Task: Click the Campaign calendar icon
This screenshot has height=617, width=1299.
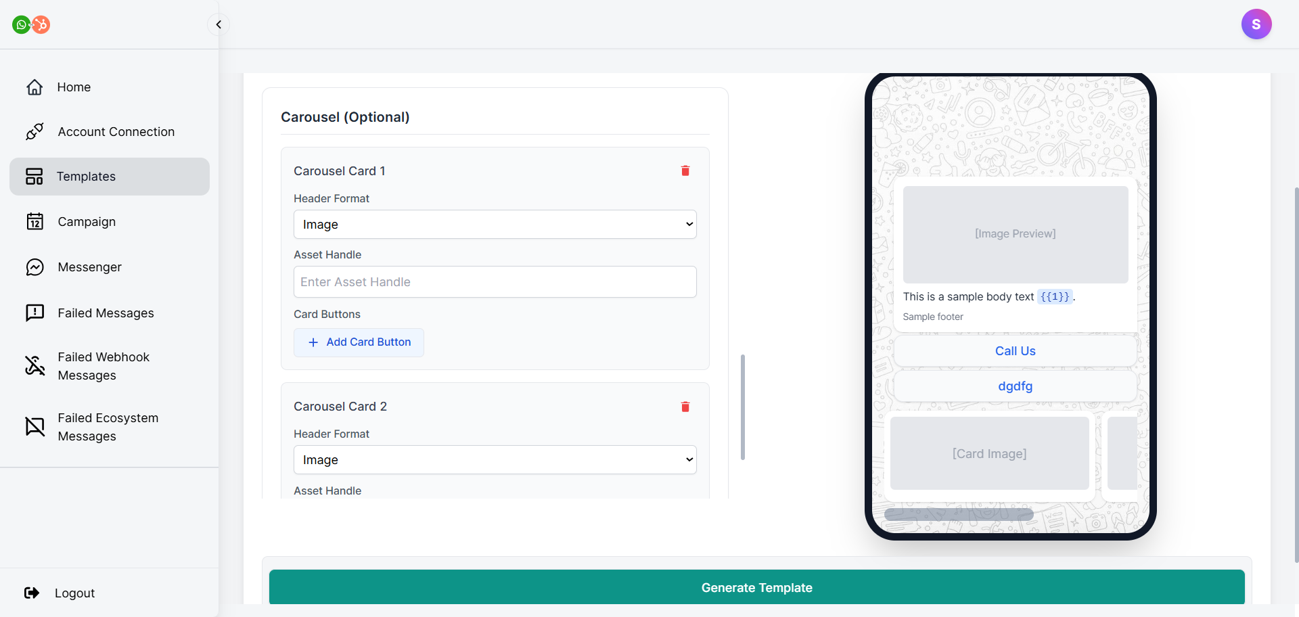Action: [35, 222]
